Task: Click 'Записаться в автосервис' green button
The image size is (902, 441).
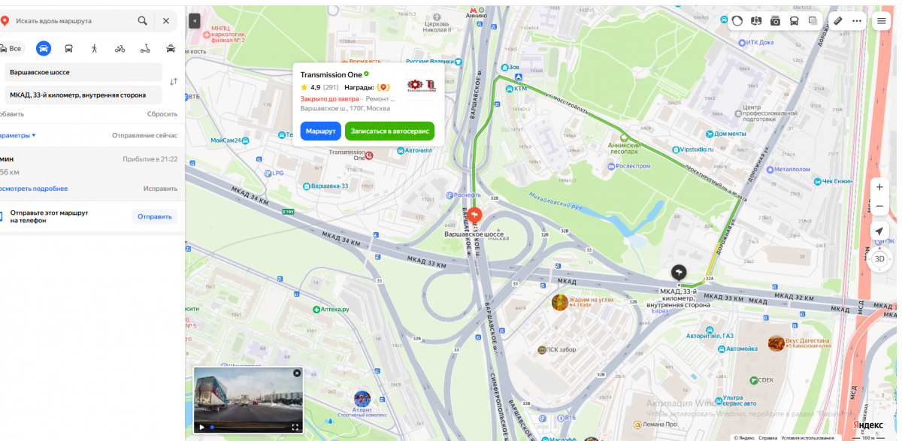Action: (x=389, y=131)
